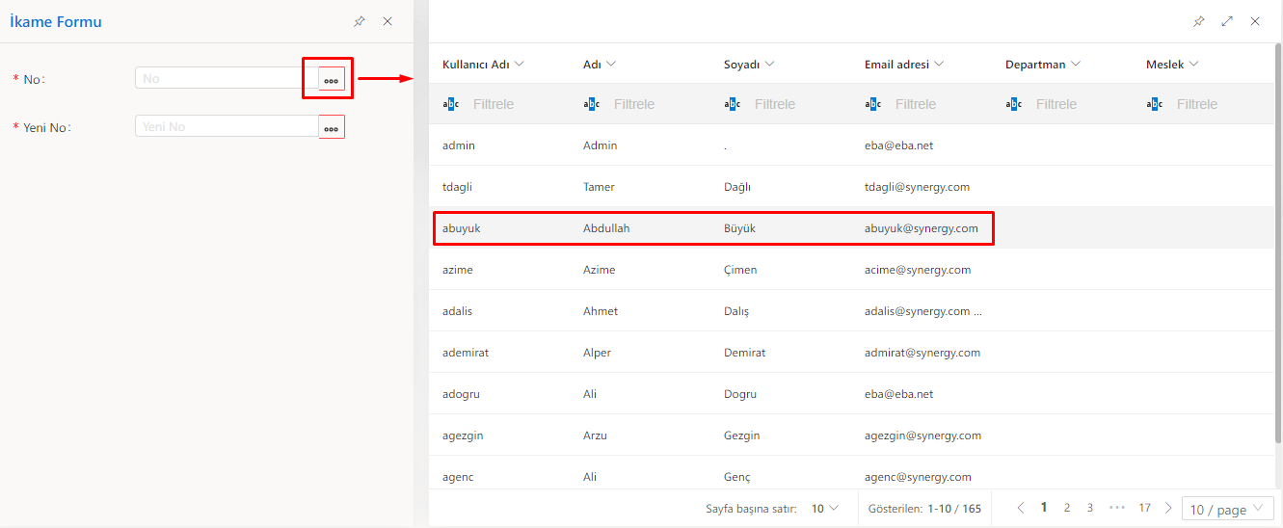Open Kullanıcı Adı column header dropdown
This screenshot has height=528, width=1283.
[x=520, y=65]
